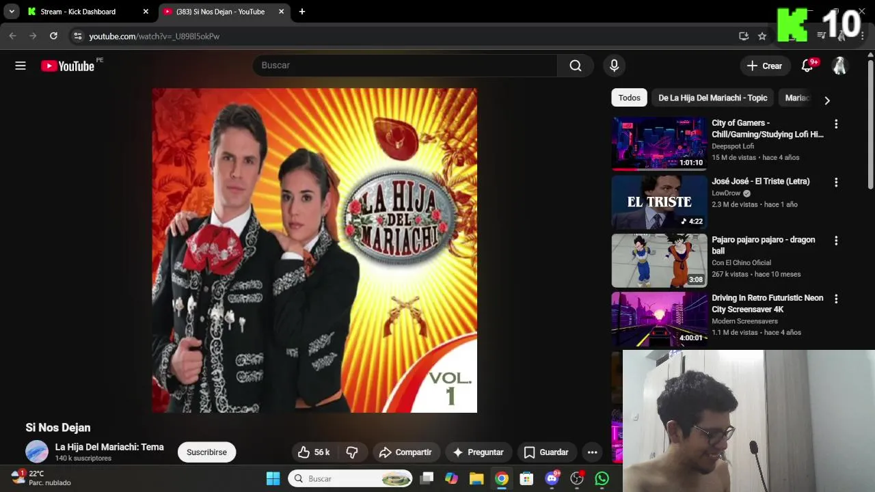Viewport: 875px width, 492px height.
Task: Click the install/cast icon in the address bar
Action: point(744,36)
